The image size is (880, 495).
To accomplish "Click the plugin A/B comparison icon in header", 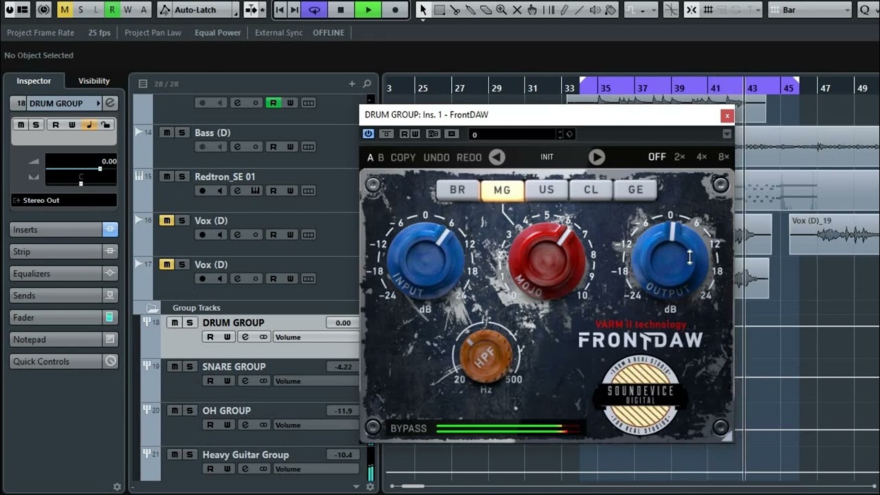I will pos(433,134).
